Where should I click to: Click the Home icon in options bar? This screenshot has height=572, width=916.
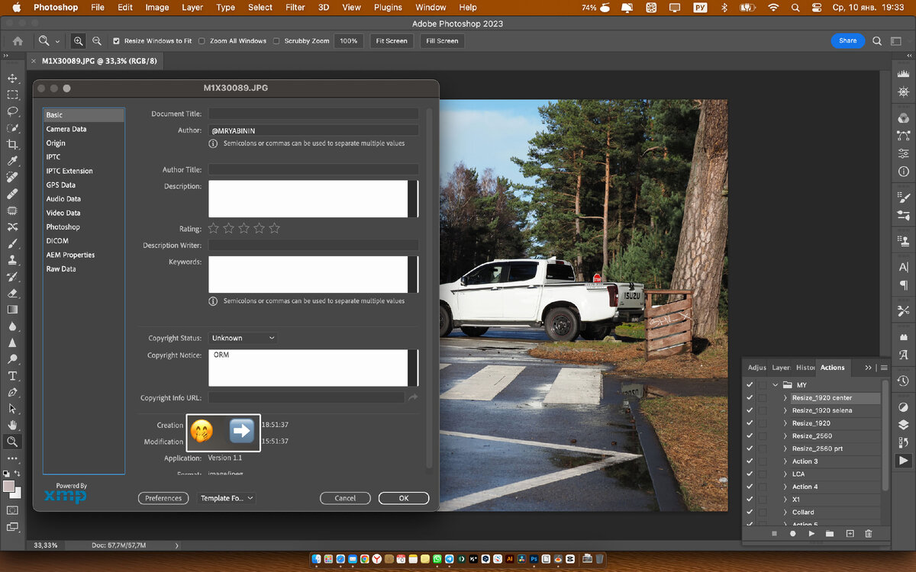click(x=18, y=41)
